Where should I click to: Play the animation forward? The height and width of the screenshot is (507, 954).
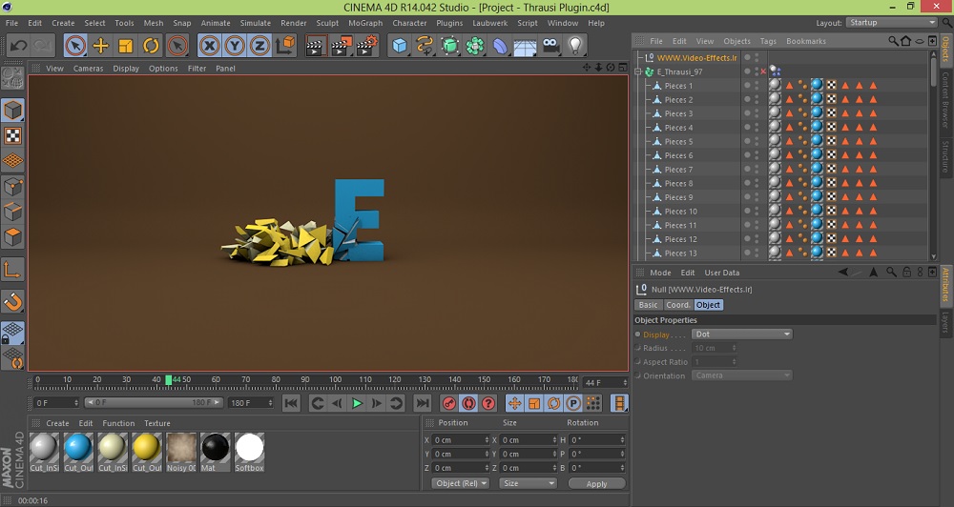357,403
